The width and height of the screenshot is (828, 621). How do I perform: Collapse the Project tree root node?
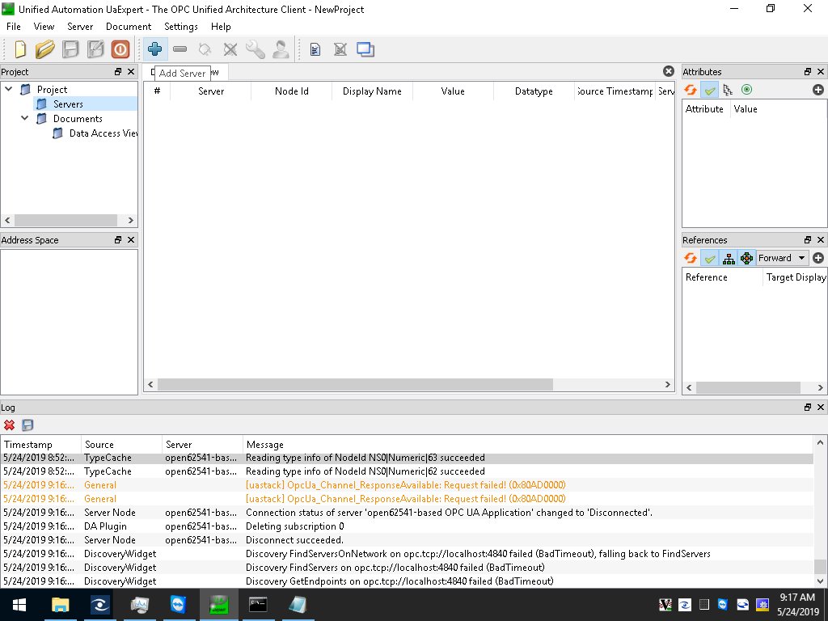(x=8, y=89)
